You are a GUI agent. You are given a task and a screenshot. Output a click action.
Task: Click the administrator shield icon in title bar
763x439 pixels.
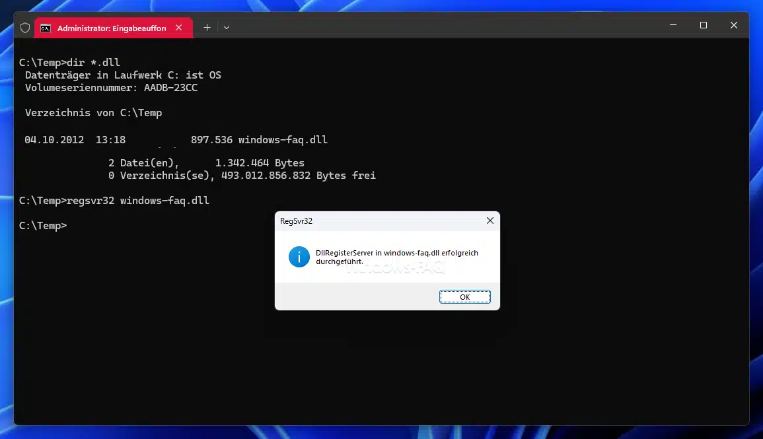click(x=25, y=28)
